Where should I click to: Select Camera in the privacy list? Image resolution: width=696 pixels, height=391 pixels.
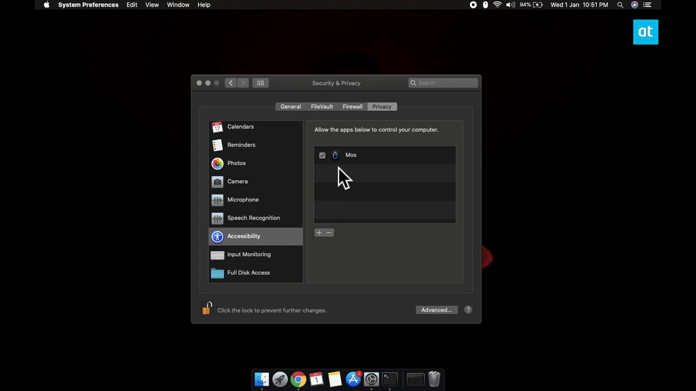256,181
